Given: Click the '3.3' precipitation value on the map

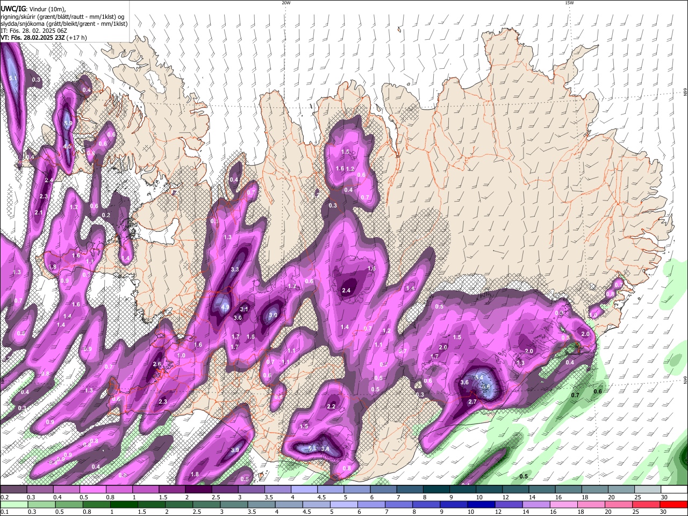Looking at the screenshot, I should point(235,269).
